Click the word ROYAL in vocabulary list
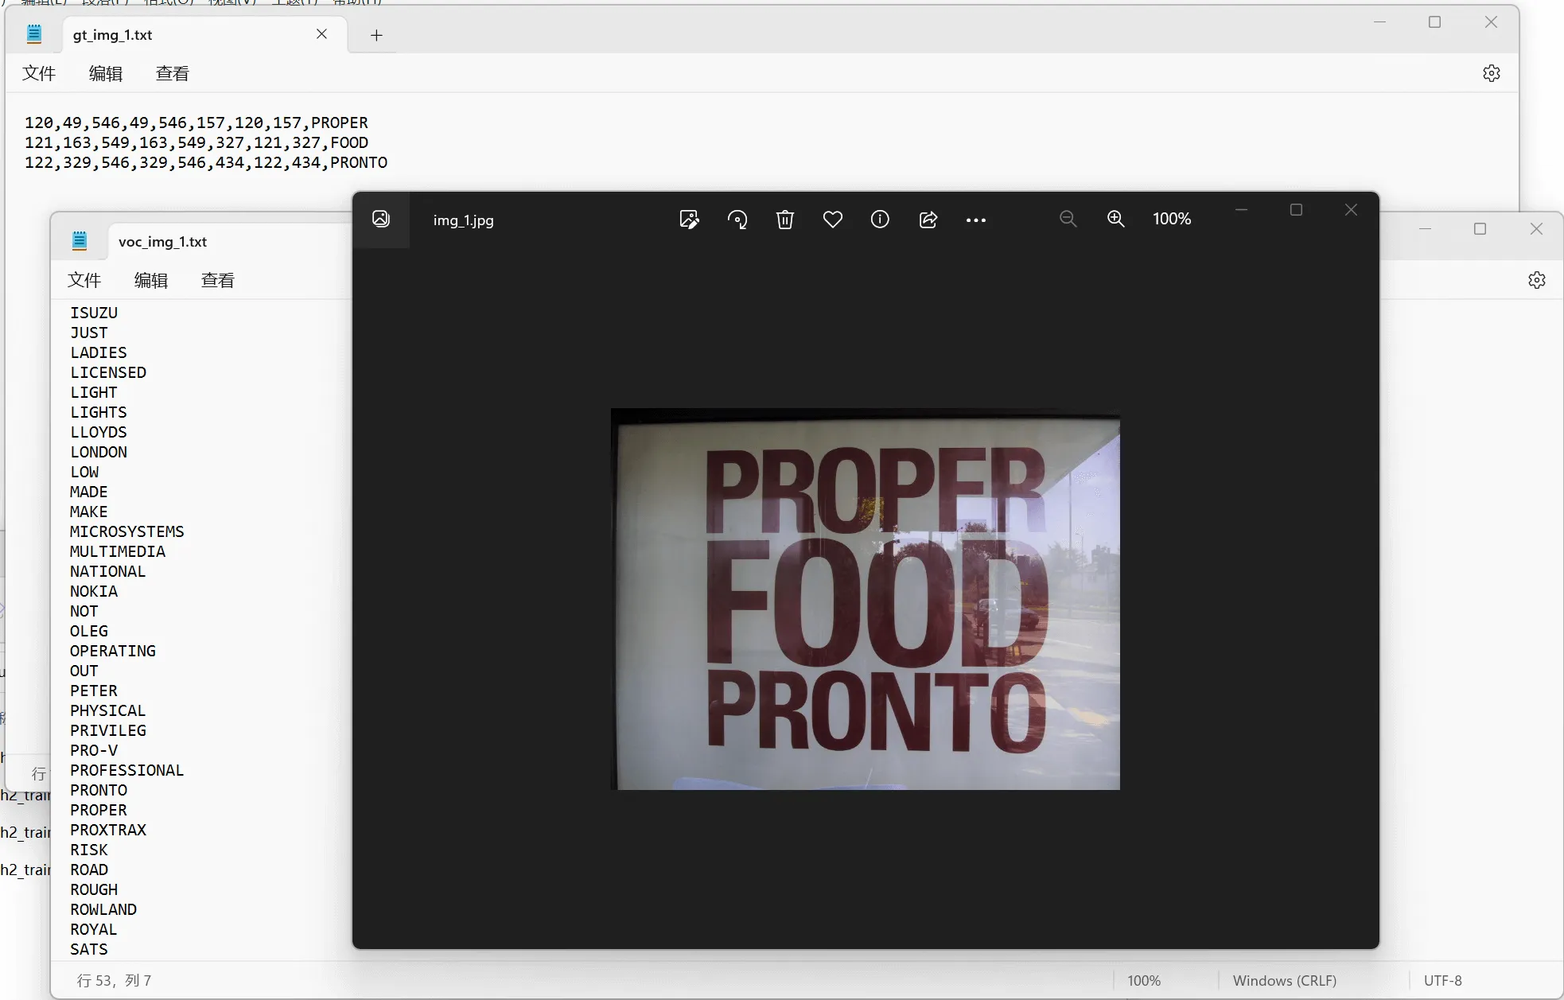Image resolution: width=1564 pixels, height=1000 pixels. (94, 929)
